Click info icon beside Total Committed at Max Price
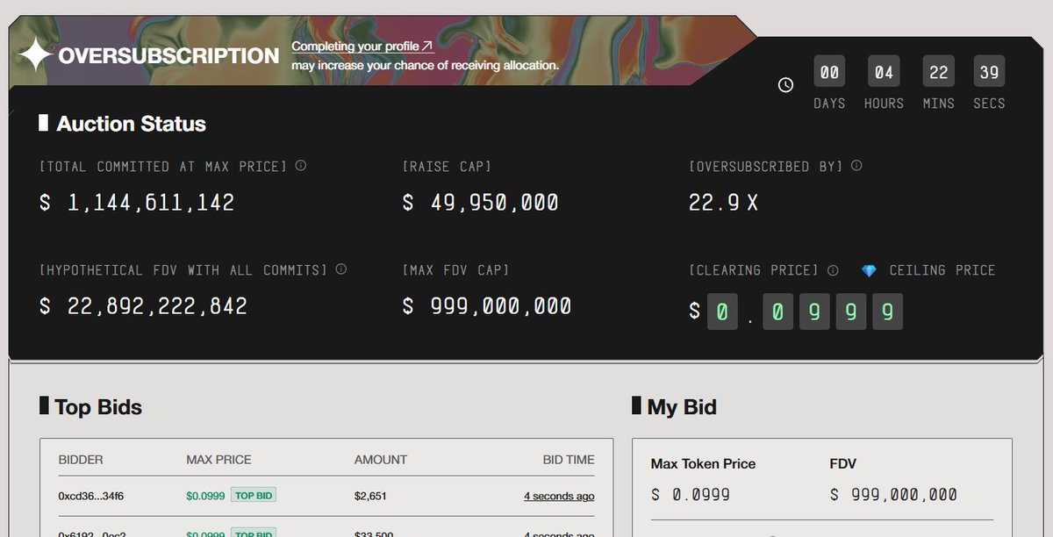1053x537 pixels. click(x=301, y=165)
